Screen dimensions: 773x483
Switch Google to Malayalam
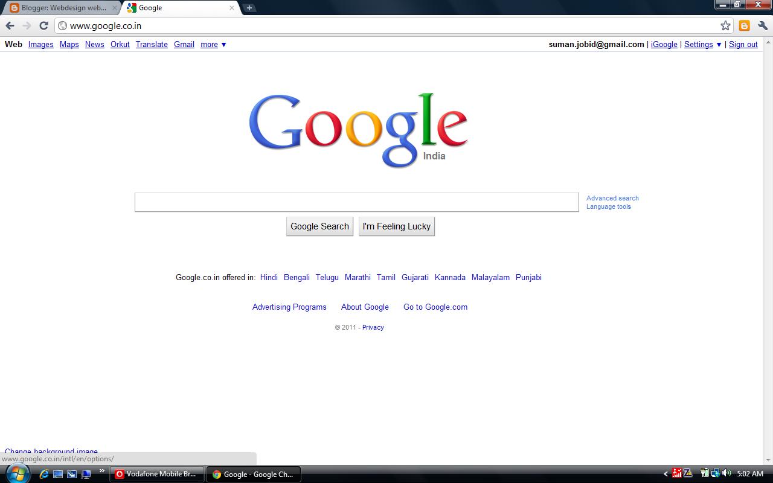click(490, 277)
